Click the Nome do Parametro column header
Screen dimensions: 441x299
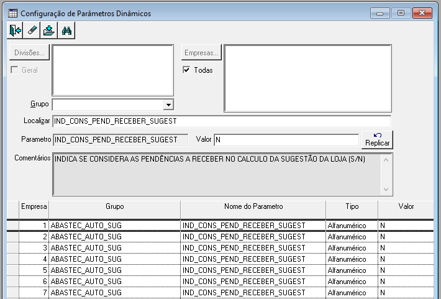253,209
